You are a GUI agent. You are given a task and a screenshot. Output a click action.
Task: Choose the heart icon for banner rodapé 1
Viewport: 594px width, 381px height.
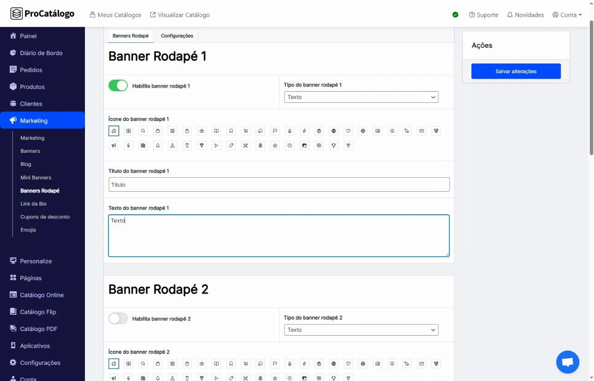pos(349,131)
